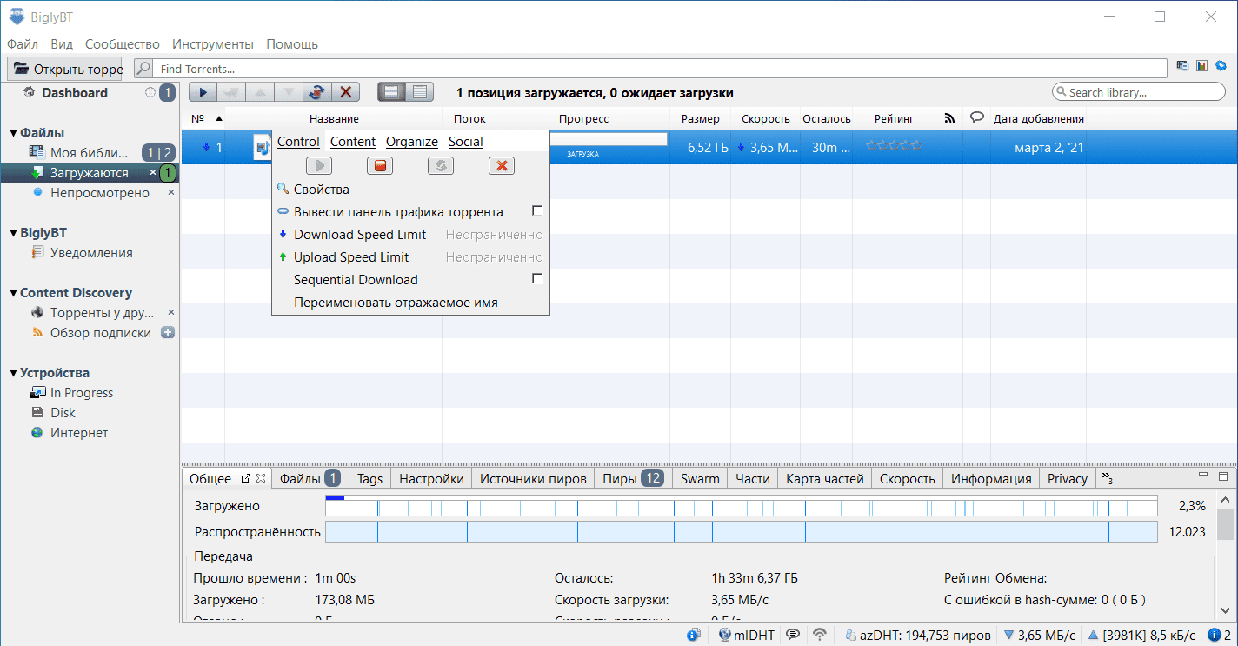The height and width of the screenshot is (646, 1238).
Task: Click the greyed play button in popup
Action: click(319, 165)
